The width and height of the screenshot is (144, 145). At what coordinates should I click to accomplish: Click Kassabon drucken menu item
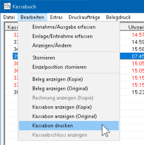click(69, 126)
